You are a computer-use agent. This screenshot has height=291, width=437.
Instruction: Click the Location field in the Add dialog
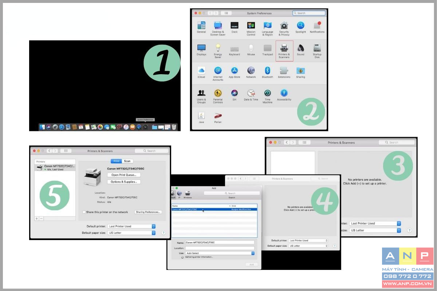point(220,248)
